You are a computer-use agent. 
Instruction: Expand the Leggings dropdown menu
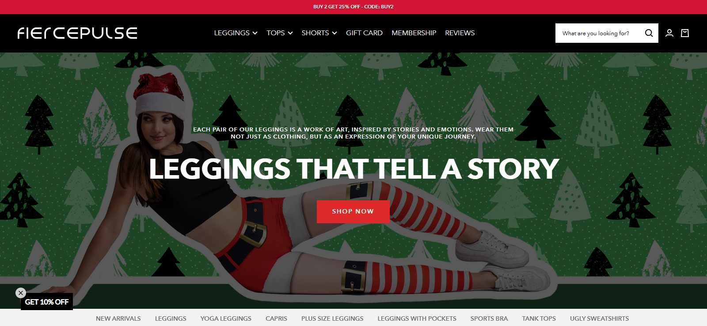[x=236, y=33]
